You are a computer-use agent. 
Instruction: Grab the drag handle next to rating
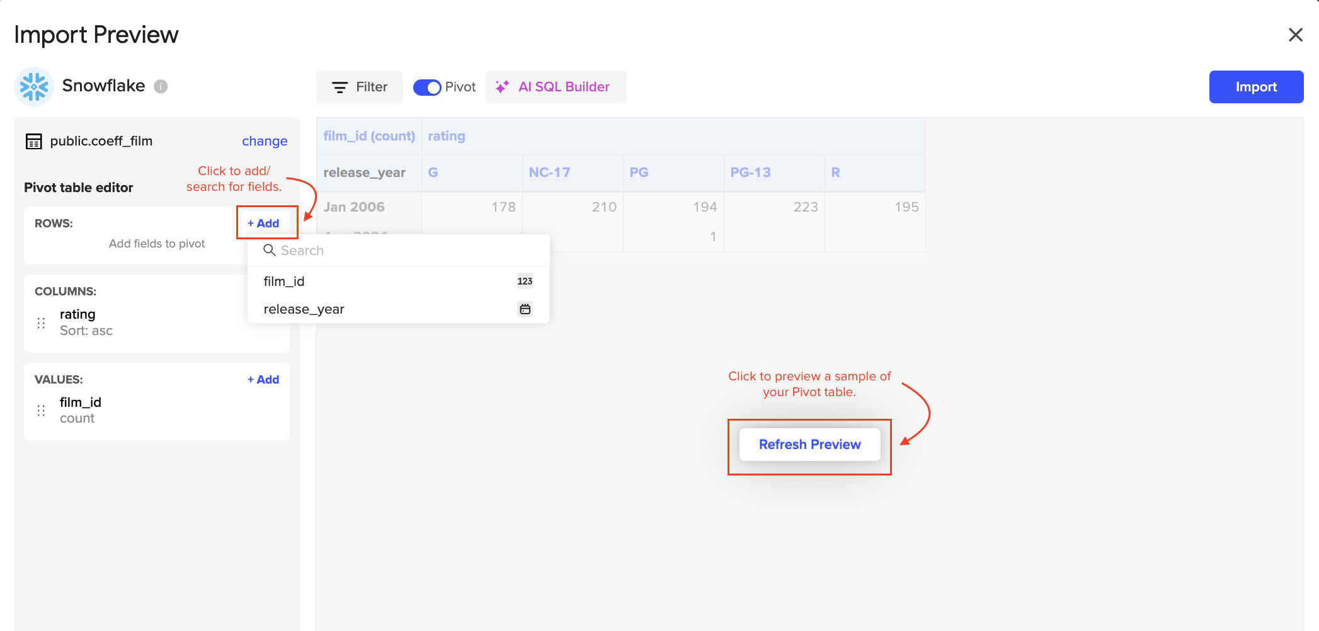pyautogui.click(x=42, y=322)
